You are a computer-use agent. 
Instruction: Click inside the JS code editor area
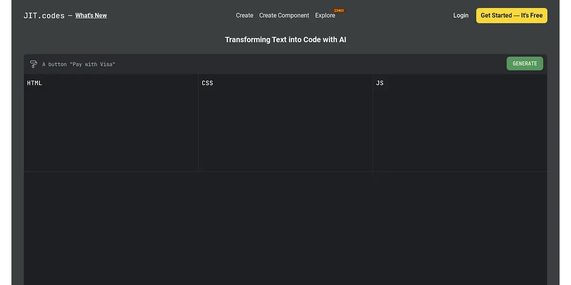pos(460,128)
